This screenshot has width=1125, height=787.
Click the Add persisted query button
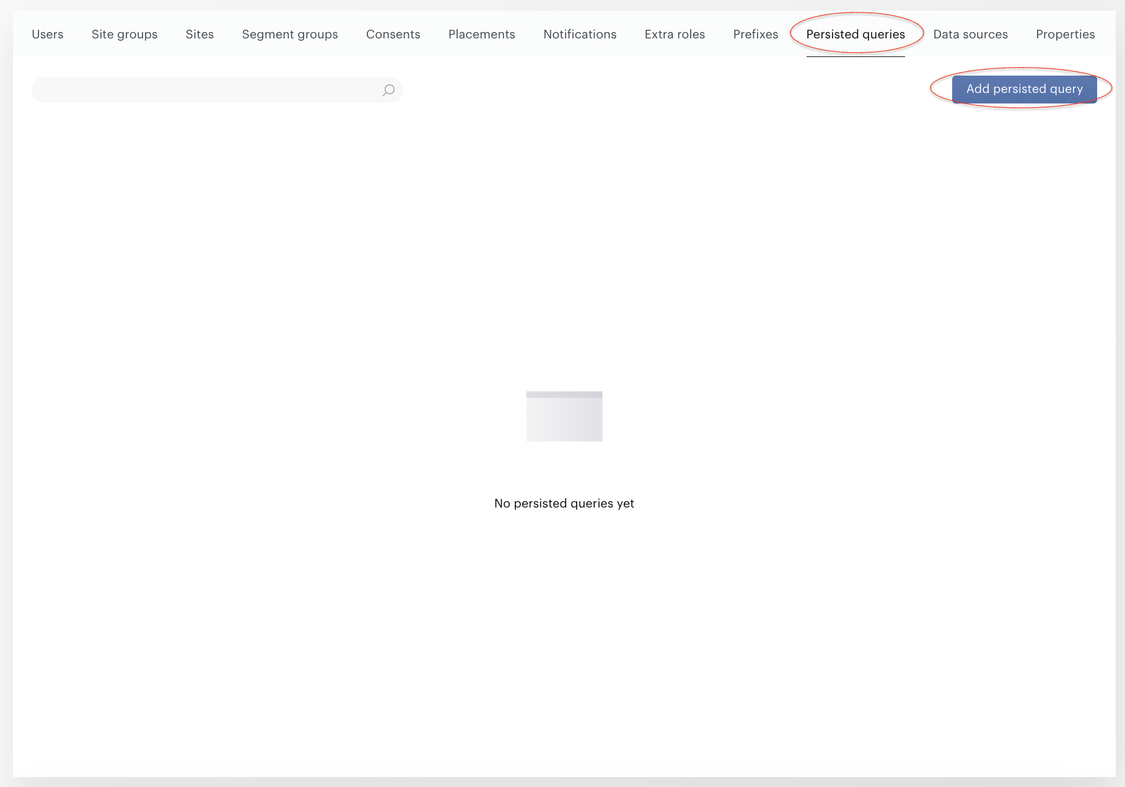tap(1025, 89)
